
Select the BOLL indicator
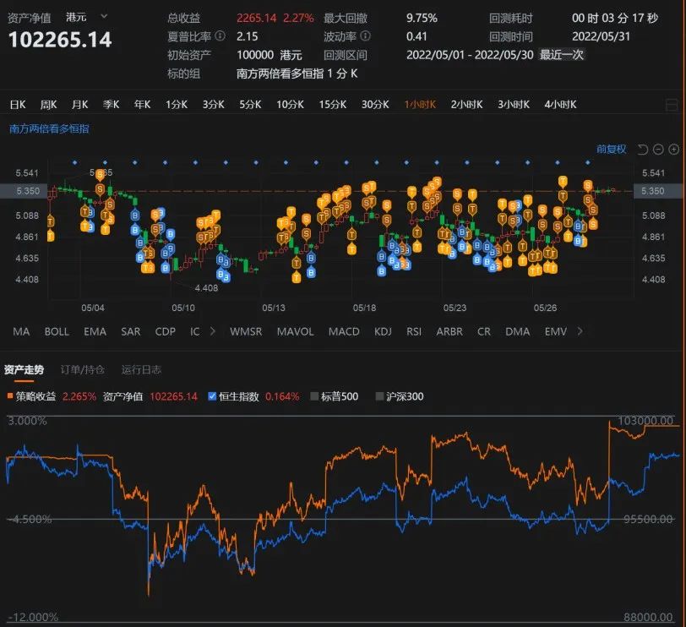[57, 331]
